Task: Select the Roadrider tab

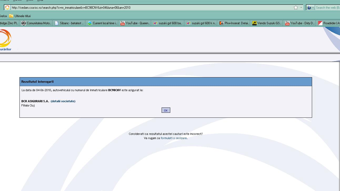Action: 329,23
